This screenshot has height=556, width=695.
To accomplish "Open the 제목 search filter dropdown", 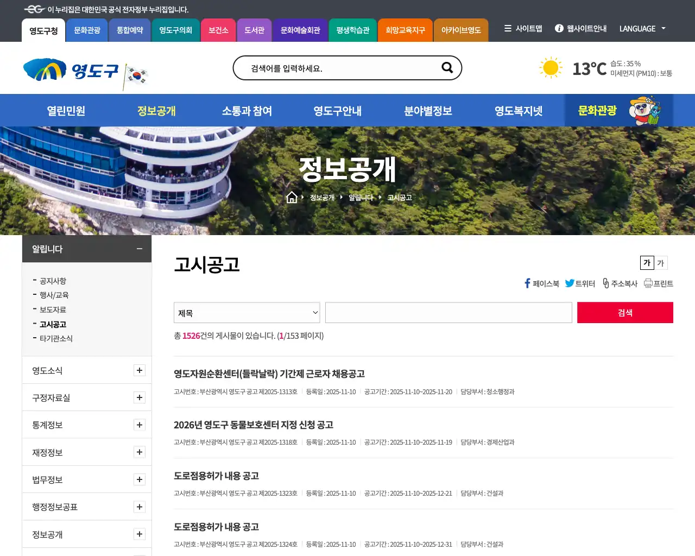I will click(x=247, y=312).
